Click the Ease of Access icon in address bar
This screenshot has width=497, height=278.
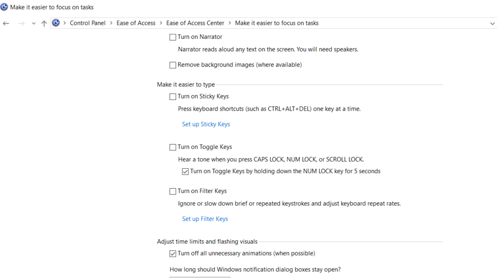pos(56,23)
